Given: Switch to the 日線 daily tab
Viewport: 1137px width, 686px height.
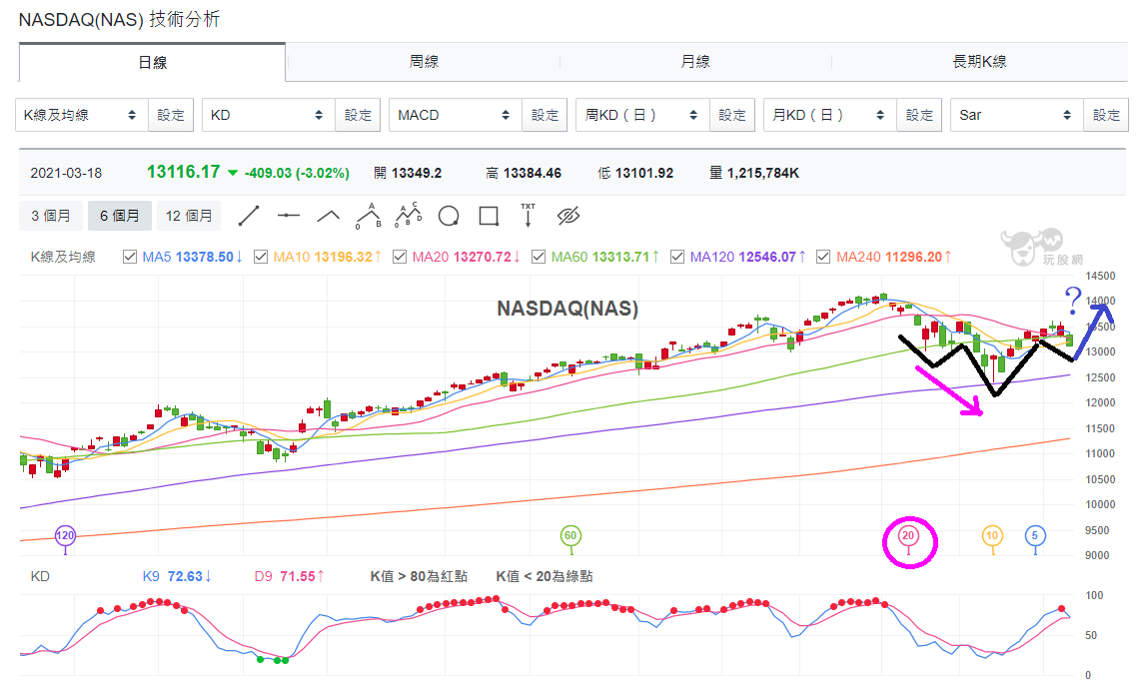Looking at the screenshot, I should tap(152, 62).
